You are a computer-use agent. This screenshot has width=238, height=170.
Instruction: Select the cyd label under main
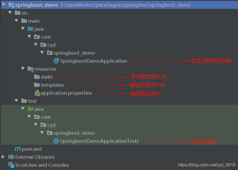point(51,45)
